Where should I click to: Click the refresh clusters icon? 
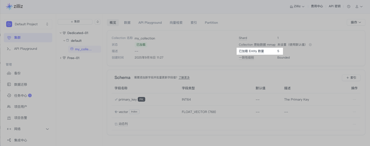point(98,22)
